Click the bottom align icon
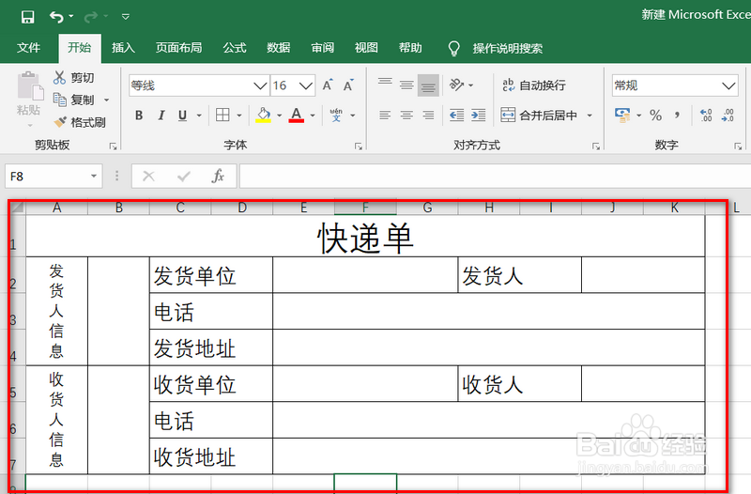Image resolution: width=751 pixels, height=494 pixels. click(x=428, y=85)
